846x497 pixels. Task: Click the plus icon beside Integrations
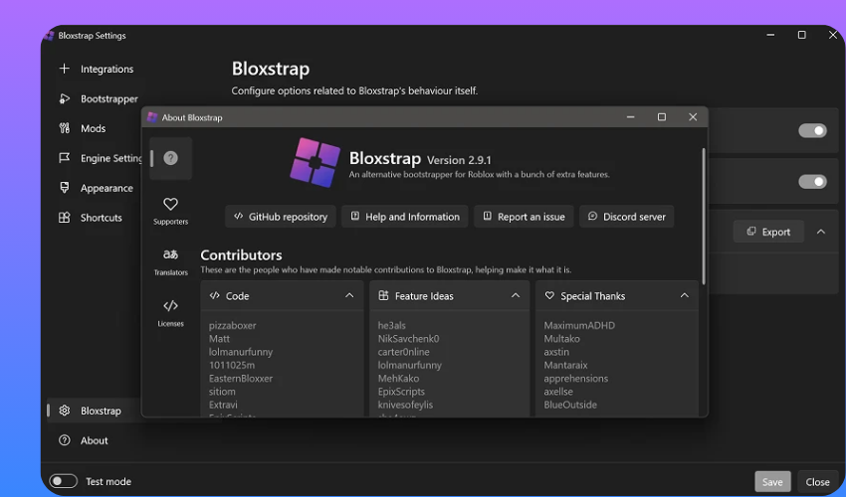pyautogui.click(x=65, y=69)
